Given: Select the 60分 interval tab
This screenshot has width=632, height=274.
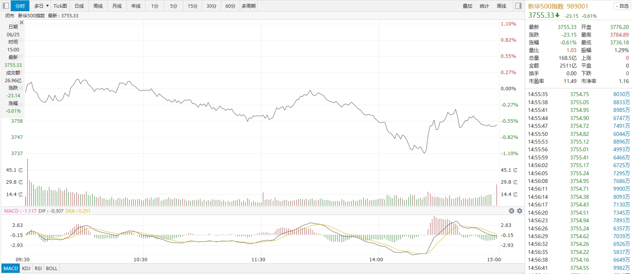Looking at the screenshot, I should coord(230,6).
